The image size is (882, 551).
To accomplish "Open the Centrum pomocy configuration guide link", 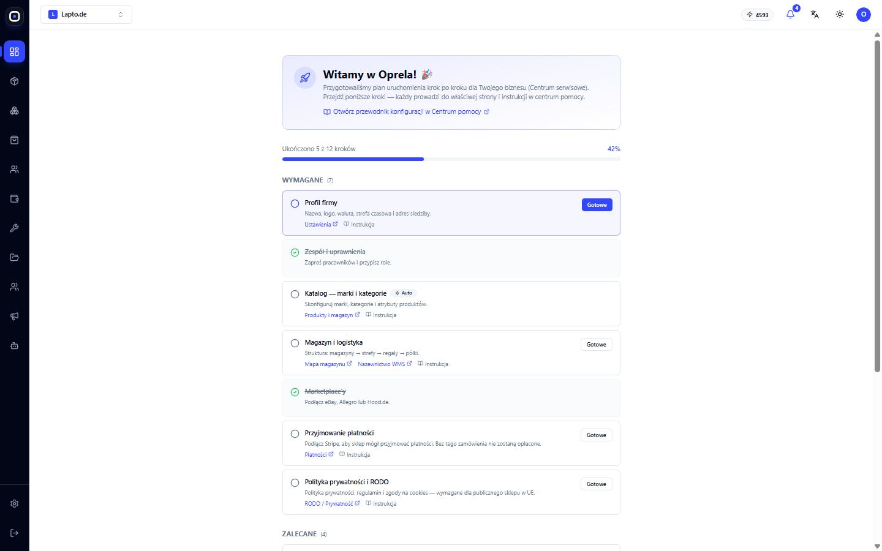I will [x=406, y=111].
